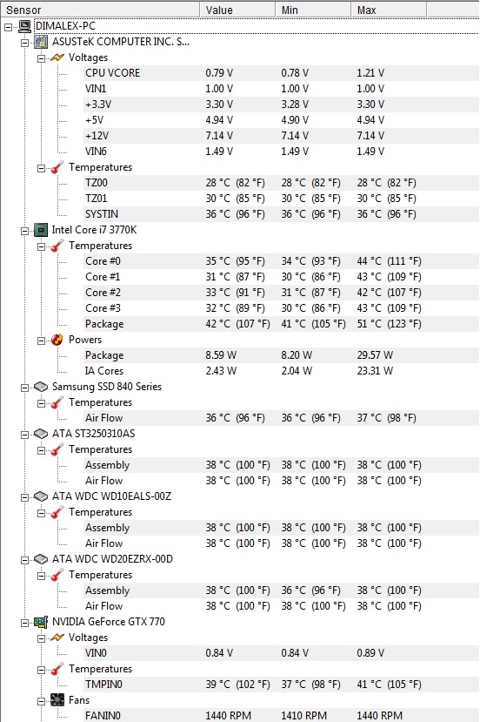Select Air Flow under Samsung SSD 840
480x722 pixels.
(281, 418)
